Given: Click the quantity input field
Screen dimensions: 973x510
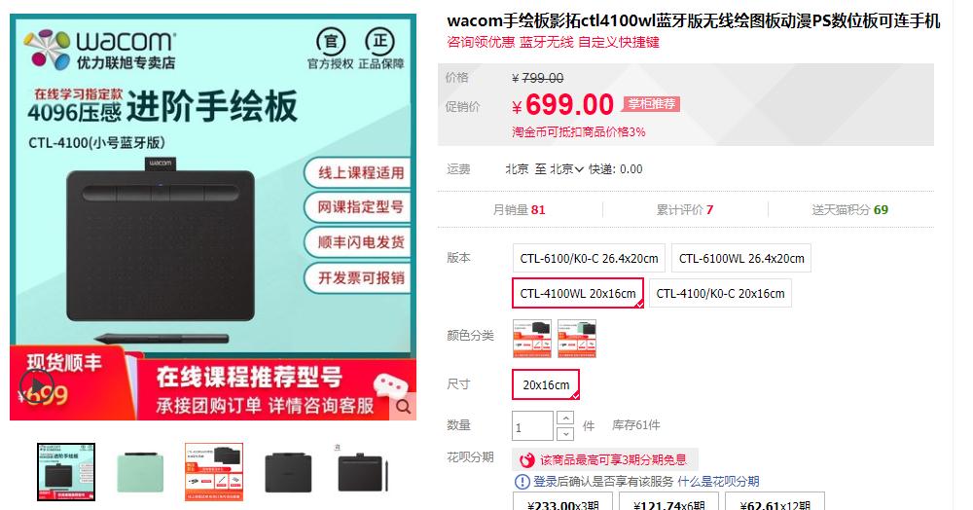Looking at the screenshot, I should [532, 426].
